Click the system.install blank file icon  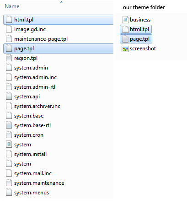coord(9,154)
